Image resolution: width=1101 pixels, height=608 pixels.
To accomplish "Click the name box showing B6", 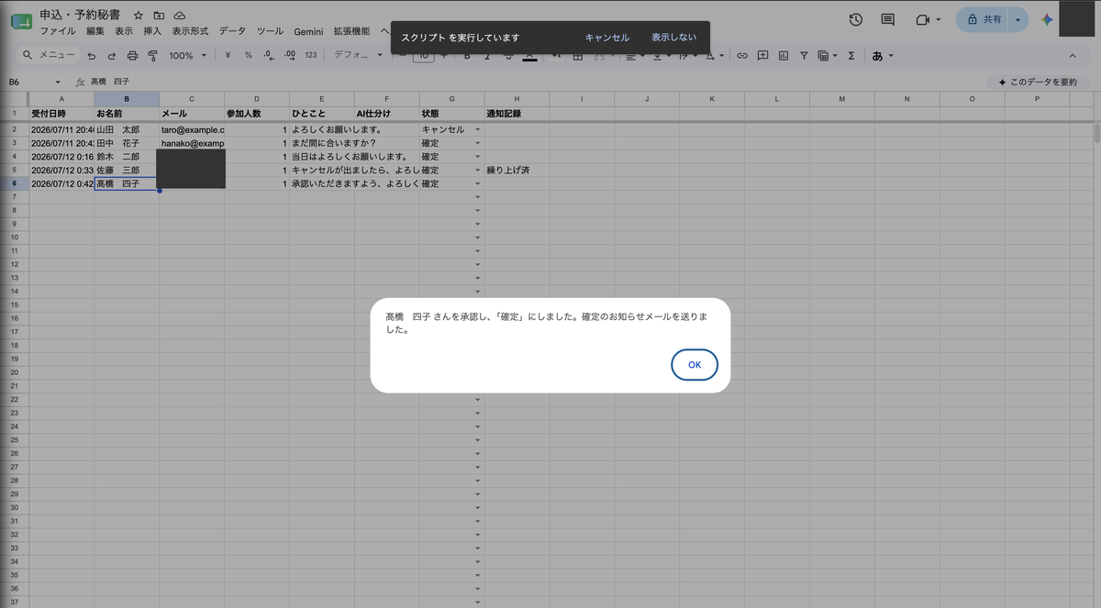I will tap(35, 82).
